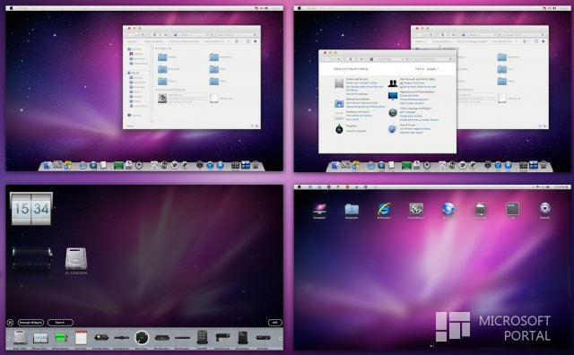
Task: Select the calendar widget in the widget bar
Action: [x=81, y=337]
